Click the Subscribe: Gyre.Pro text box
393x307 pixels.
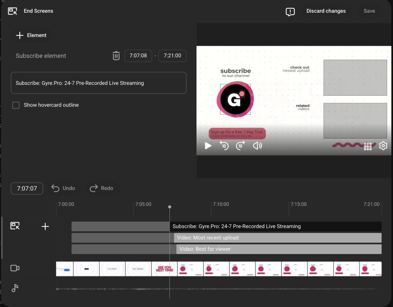tap(99, 83)
